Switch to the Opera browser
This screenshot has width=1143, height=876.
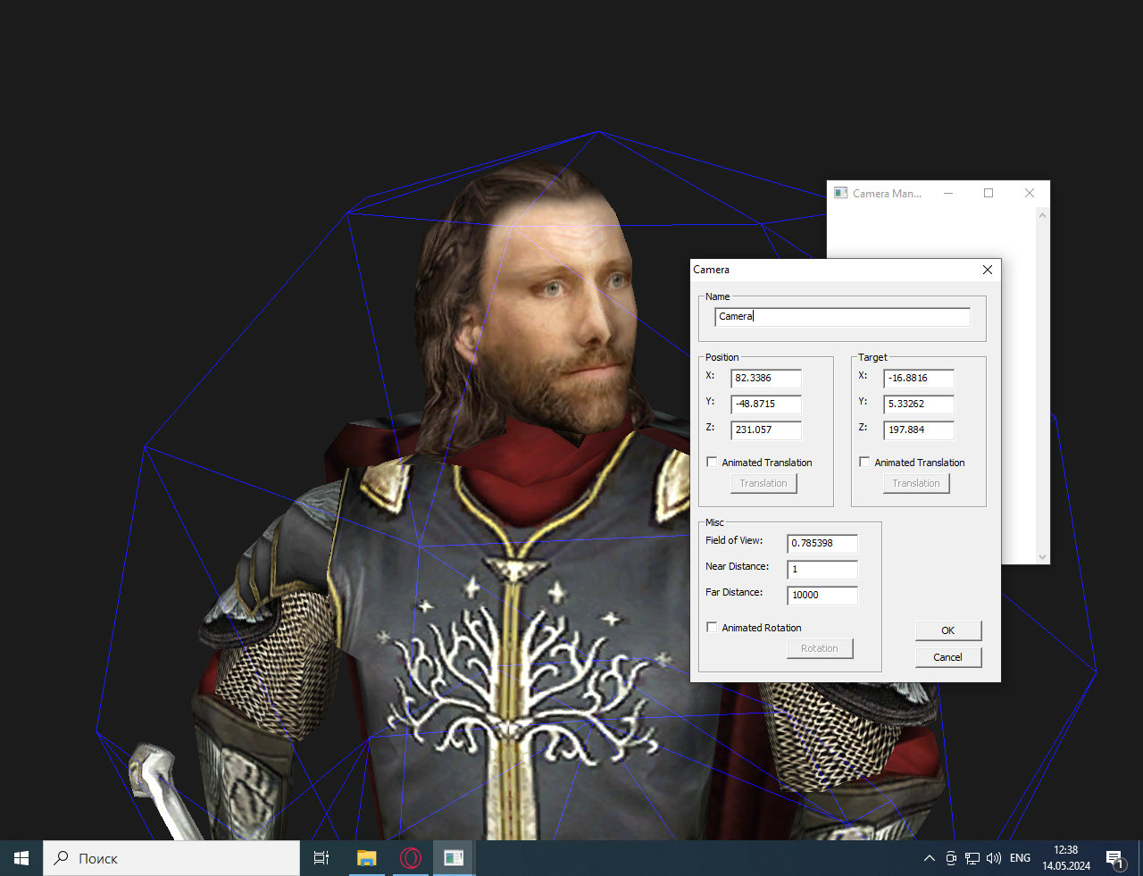pos(411,858)
